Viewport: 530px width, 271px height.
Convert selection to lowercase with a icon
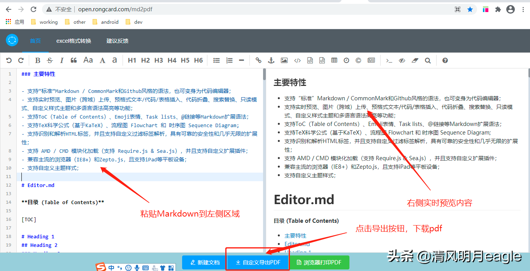click(114, 60)
